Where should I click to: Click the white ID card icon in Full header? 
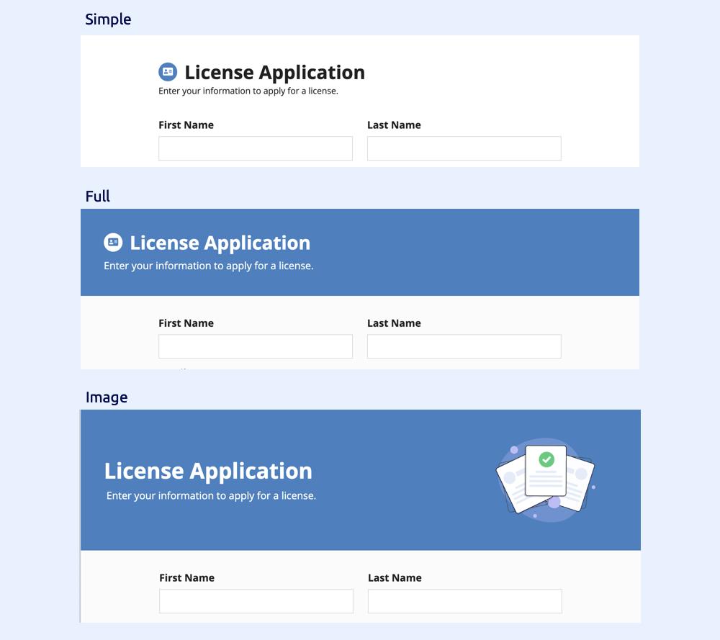pos(113,242)
